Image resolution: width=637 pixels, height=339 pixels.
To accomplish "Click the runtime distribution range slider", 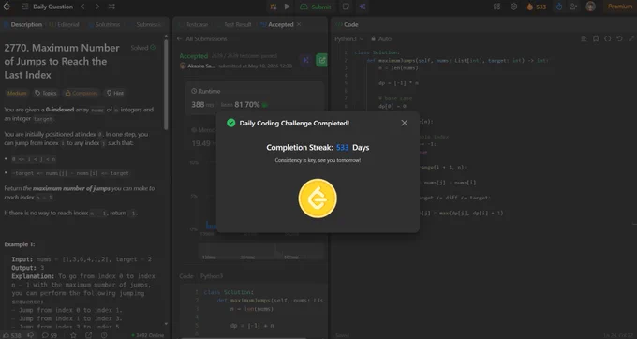I will tap(260, 251).
